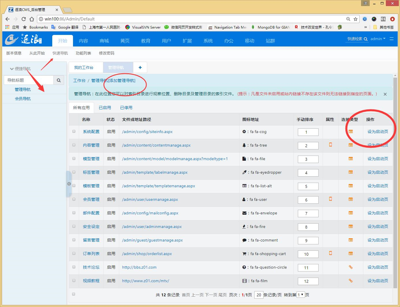Add new workbench tab with plus

tap(140, 68)
